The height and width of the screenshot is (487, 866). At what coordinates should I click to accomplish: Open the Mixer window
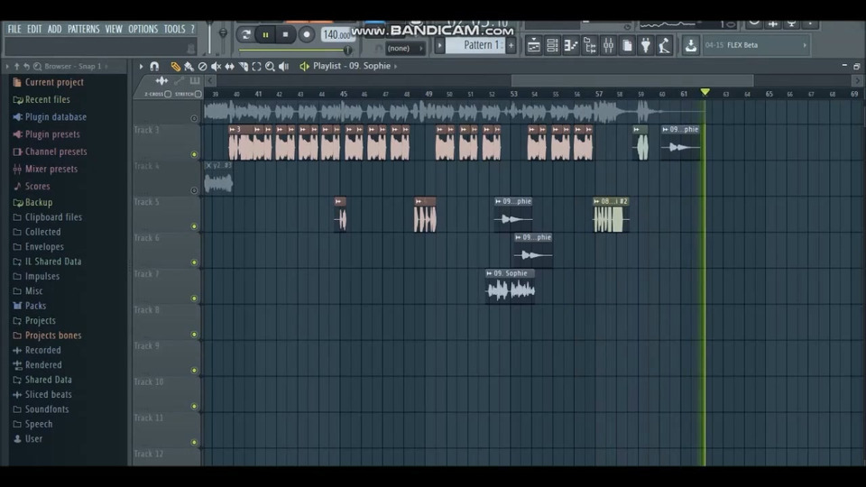608,45
